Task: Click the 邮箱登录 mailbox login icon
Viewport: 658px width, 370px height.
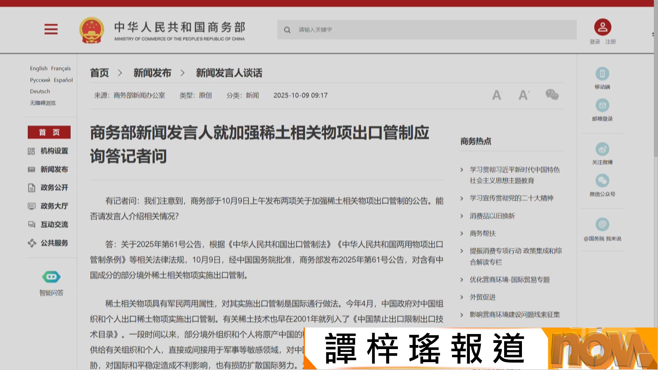Action: 602,106
